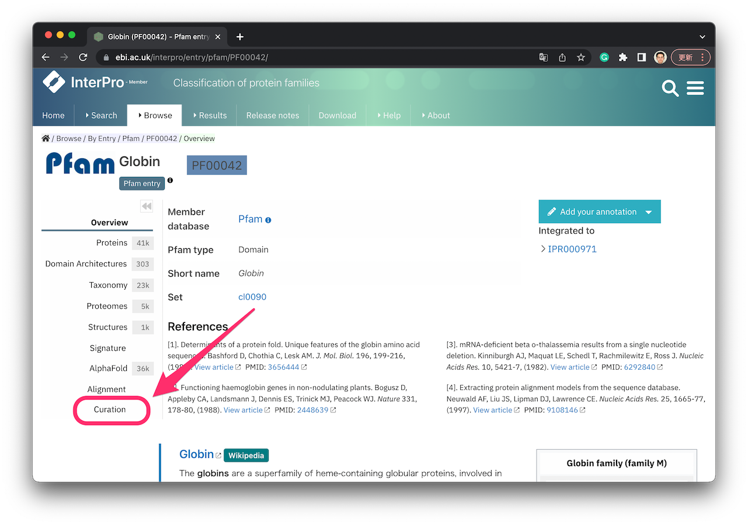This screenshot has height=525, width=748.
Task: Open the hamburger menu icon
Action: 695,88
